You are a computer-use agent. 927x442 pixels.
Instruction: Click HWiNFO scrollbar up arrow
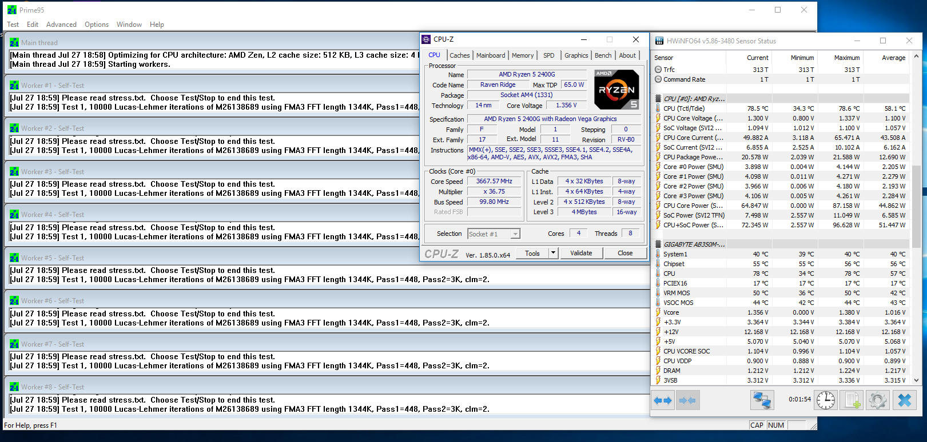pyautogui.click(x=916, y=57)
